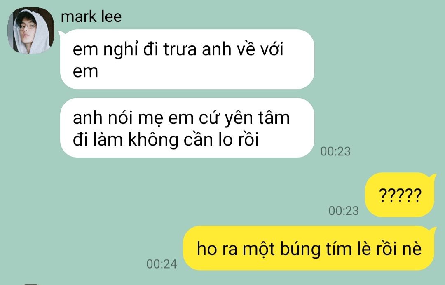Image resolution: width=445 pixels, height=285 pixels.
Task: Click the 00:23 timestamp beside the white bubble
Action: [x=335, y=151]
